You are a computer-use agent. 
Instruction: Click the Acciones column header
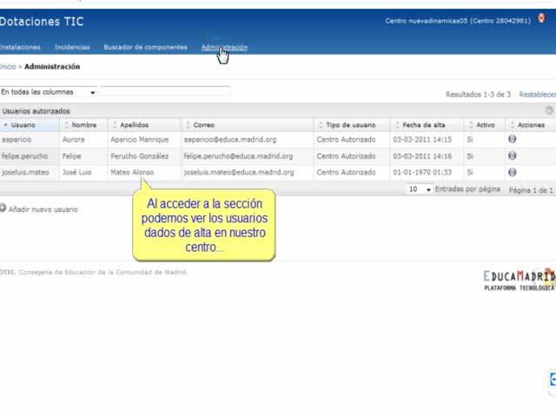click(531, 125)
